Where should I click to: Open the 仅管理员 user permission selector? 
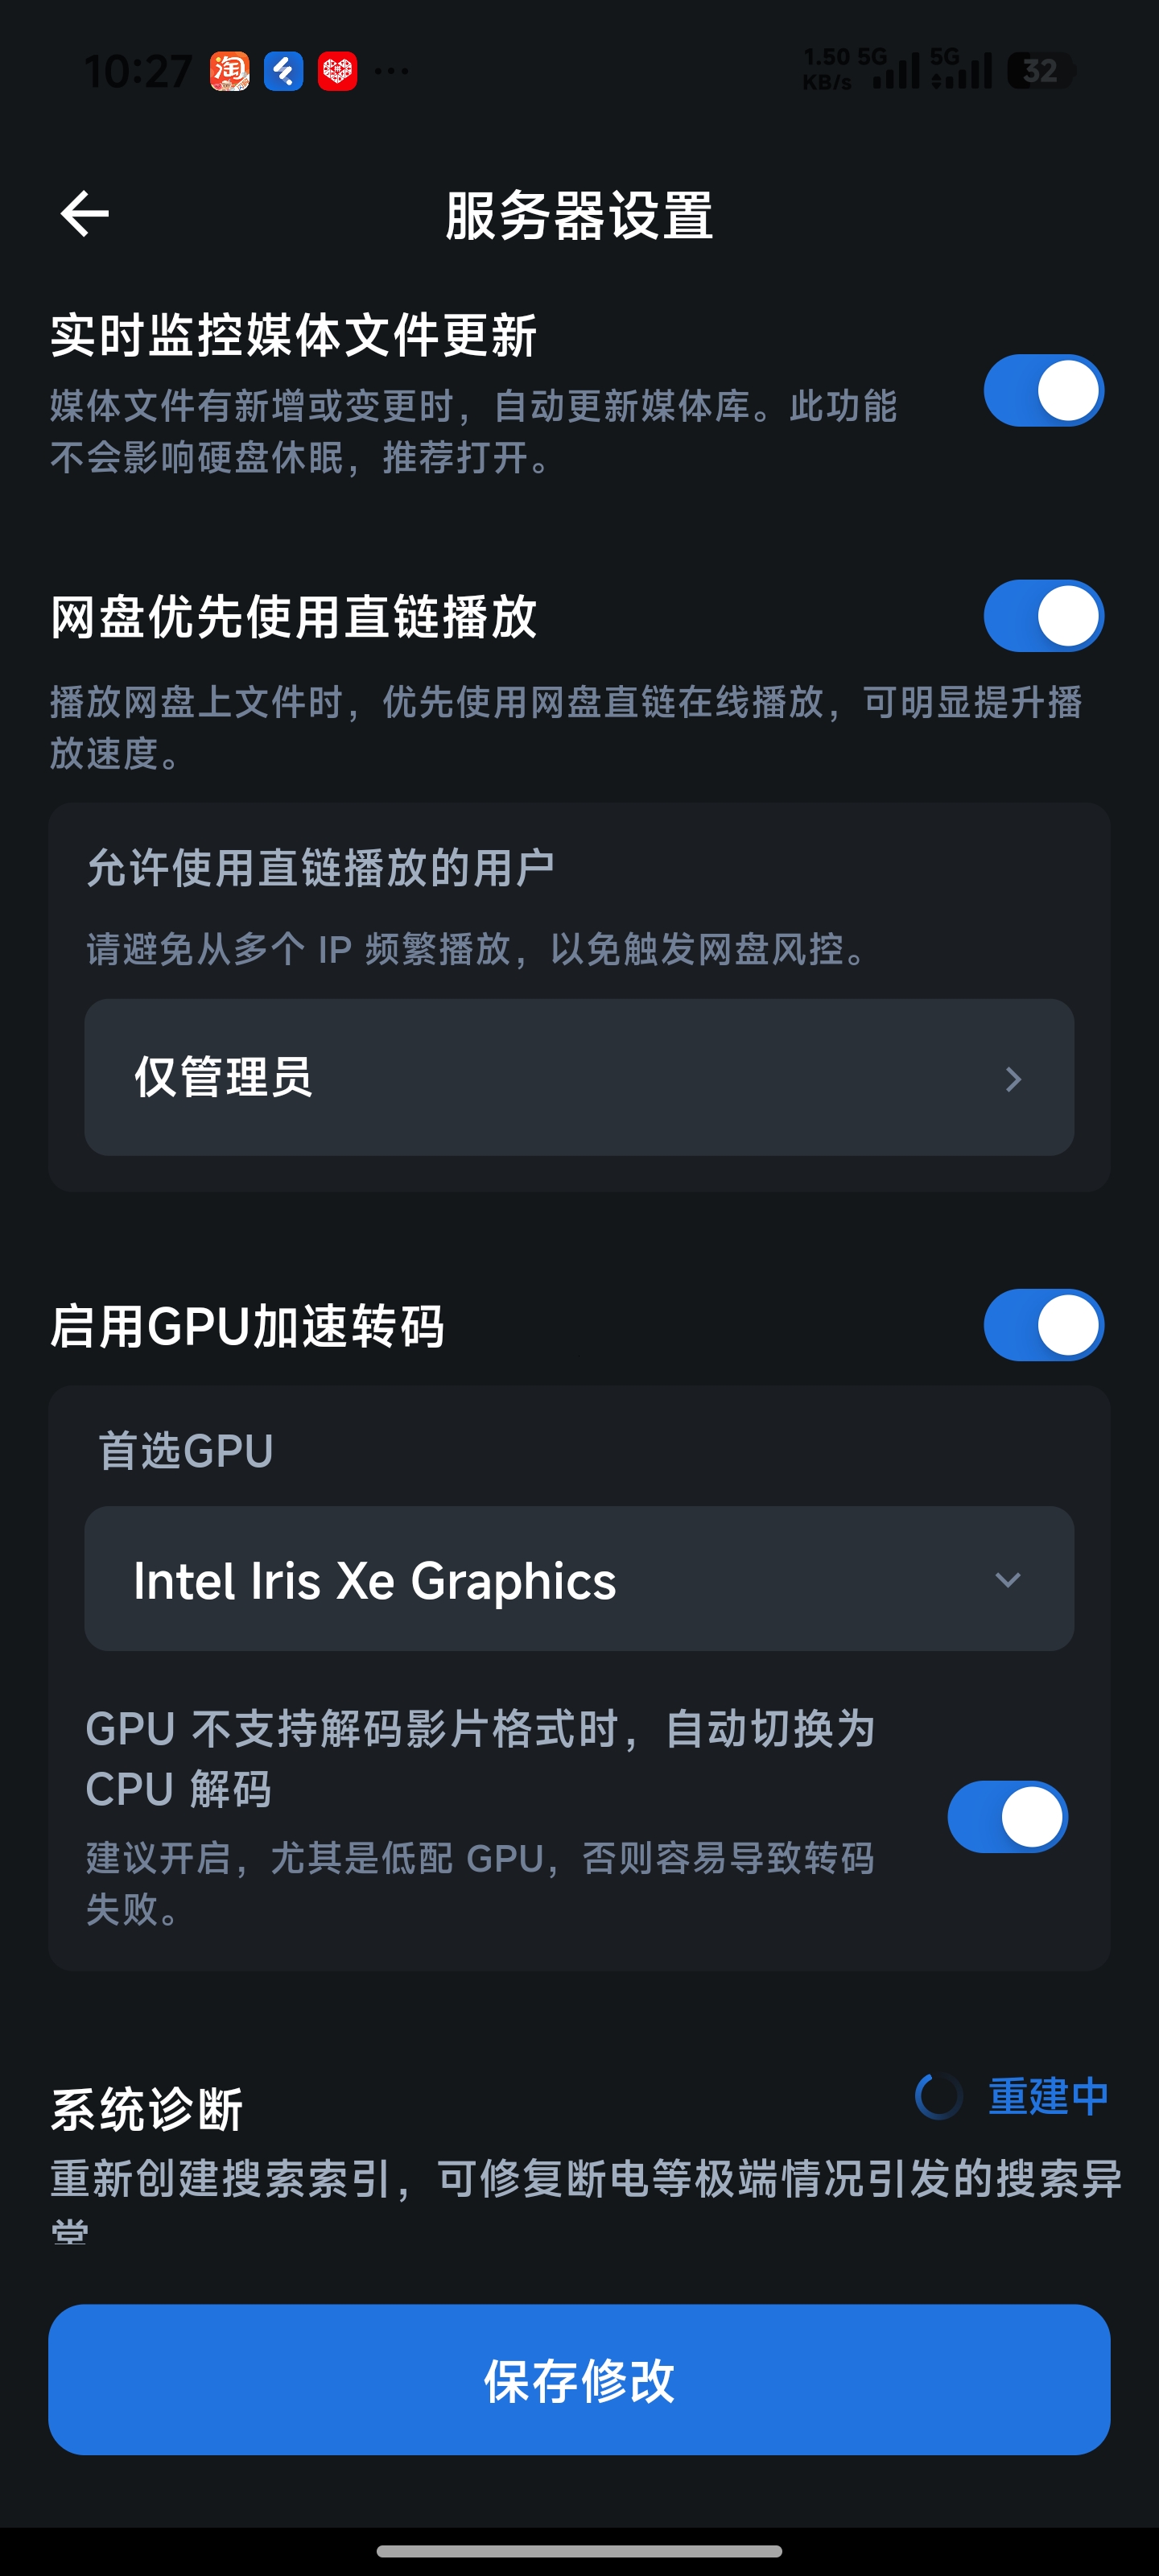click(x=579, y=1077)
